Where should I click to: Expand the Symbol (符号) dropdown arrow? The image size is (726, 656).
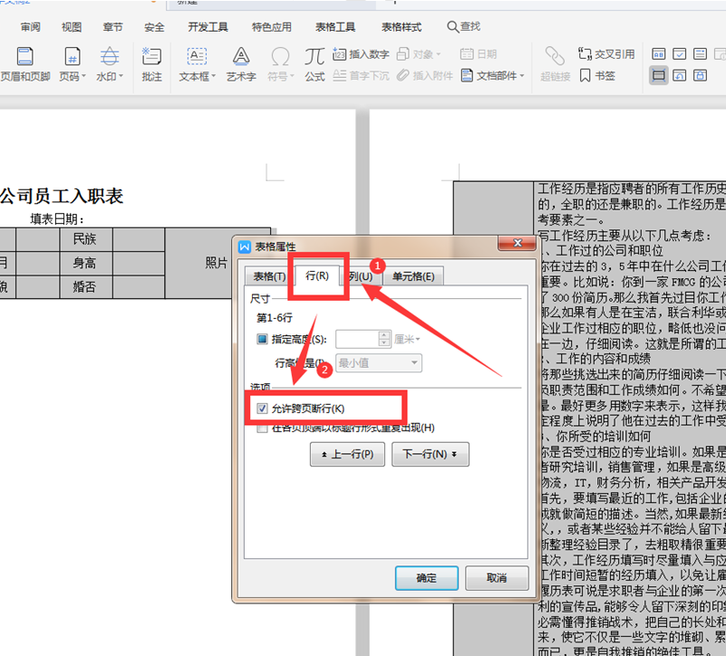[x=292, y=76]
